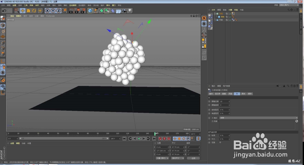Open Edit Render Settings icon with gear

83,11
